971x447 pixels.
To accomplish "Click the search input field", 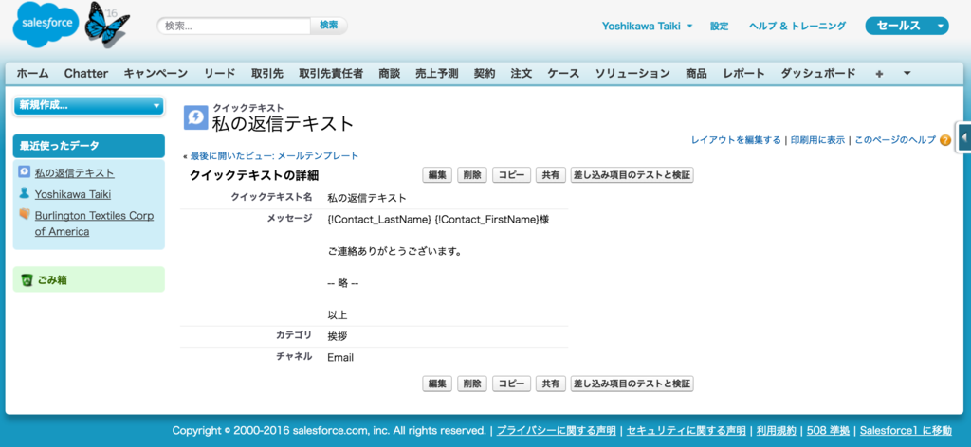I will click(234, 26).
